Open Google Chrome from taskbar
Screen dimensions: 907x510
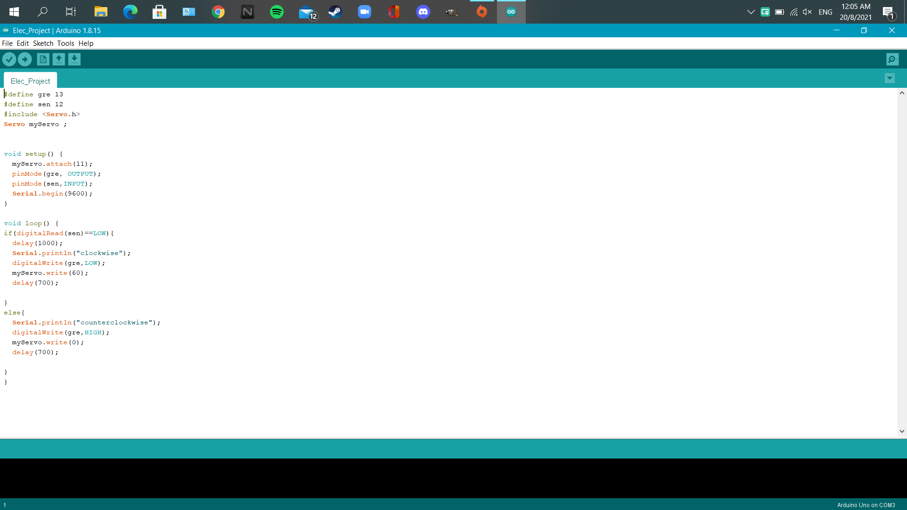218,12
